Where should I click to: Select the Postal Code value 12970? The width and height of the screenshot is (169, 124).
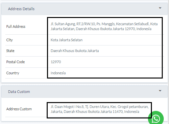(56, 62)
